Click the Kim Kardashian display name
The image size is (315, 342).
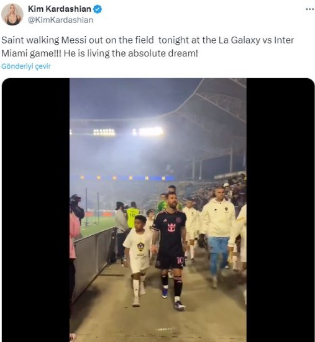pyautogui.click(x=60, y=9)
